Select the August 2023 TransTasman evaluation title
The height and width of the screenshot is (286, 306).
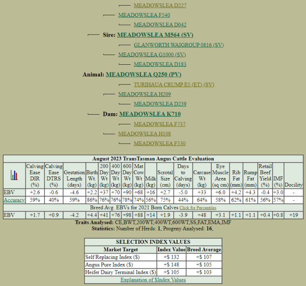tap(153, 159)
